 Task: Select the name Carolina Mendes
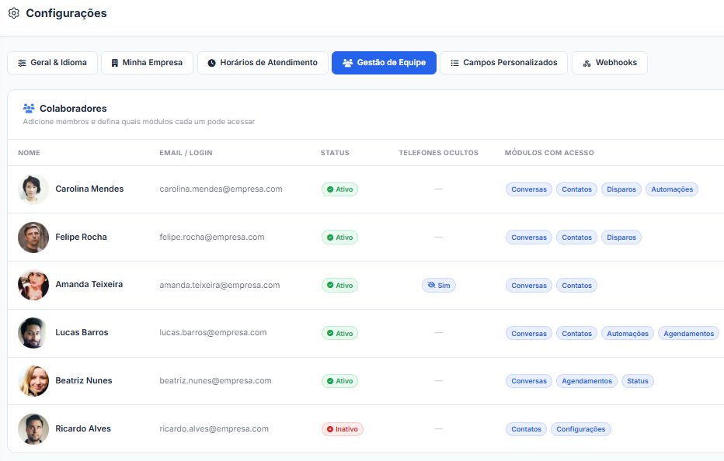point(89,189)
